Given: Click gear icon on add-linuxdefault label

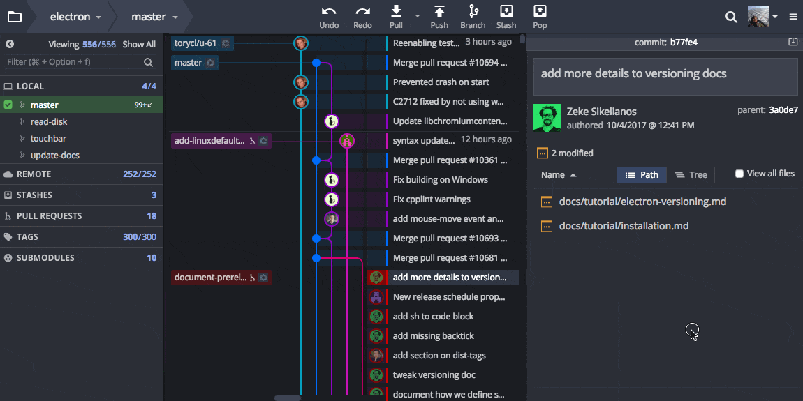Looking at the screenshot, I should [x=263, y=141].
